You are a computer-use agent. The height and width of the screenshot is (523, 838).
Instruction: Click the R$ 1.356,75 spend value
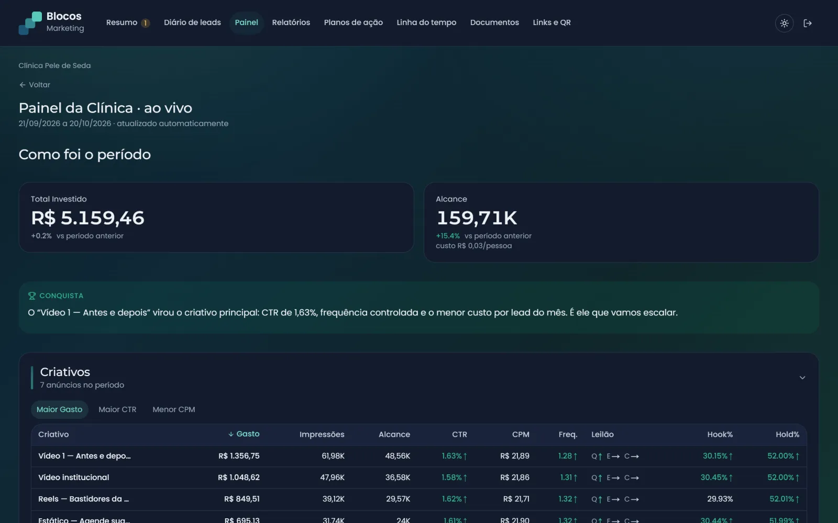click(x=239, y=456)
